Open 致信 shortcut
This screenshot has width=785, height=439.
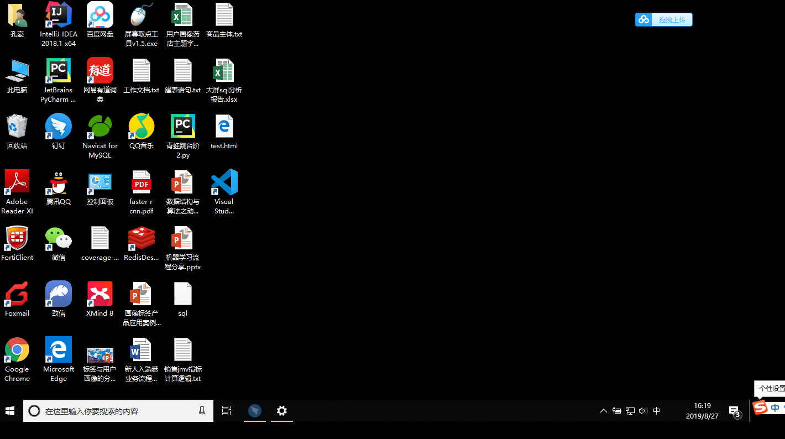click(59, 300)
